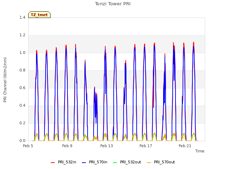This screenshot has width=226, height=169.
Task: Select the PRI_570in legend label
Action: 98,162
